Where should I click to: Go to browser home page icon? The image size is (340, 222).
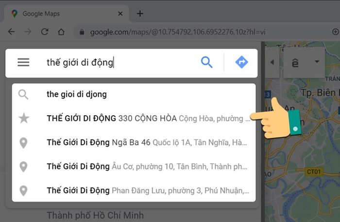coord(61,32)
